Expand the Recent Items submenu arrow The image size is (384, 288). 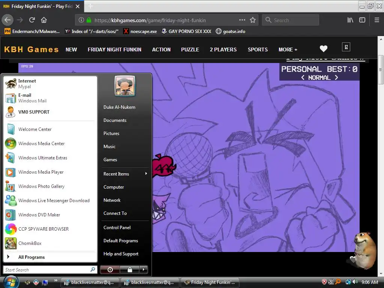[146, 174]
